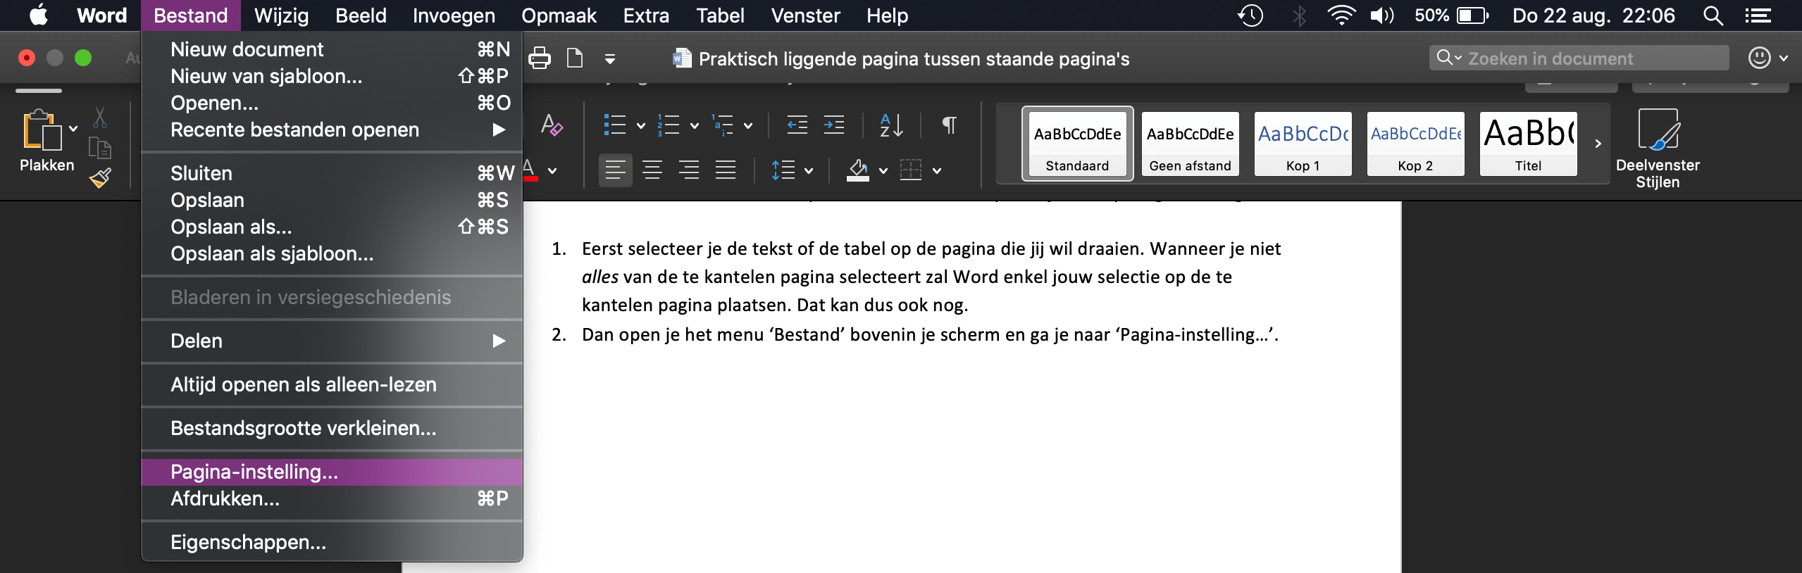Expand Recente bestanden openen submenu
1802x573 pixels.
pyautogui.click(x=332, y=130)
